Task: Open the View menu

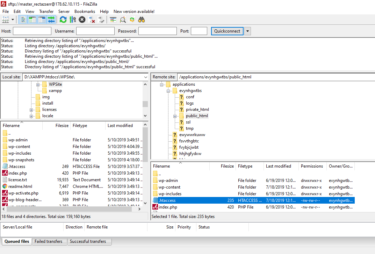Action: pos(30,12)
